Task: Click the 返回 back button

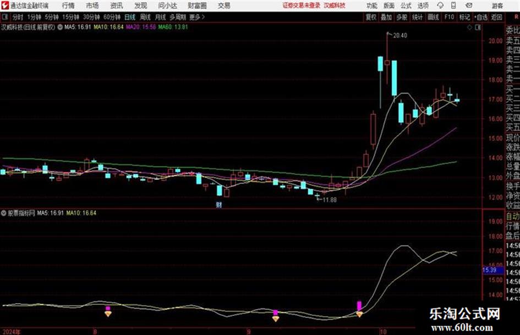Action: pyautogui.click(x=497, y=17)
